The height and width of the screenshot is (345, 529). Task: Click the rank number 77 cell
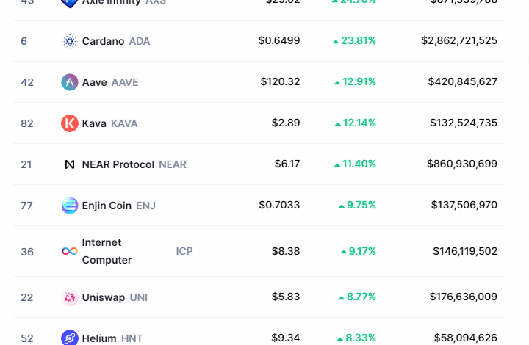tap(27, 206)
